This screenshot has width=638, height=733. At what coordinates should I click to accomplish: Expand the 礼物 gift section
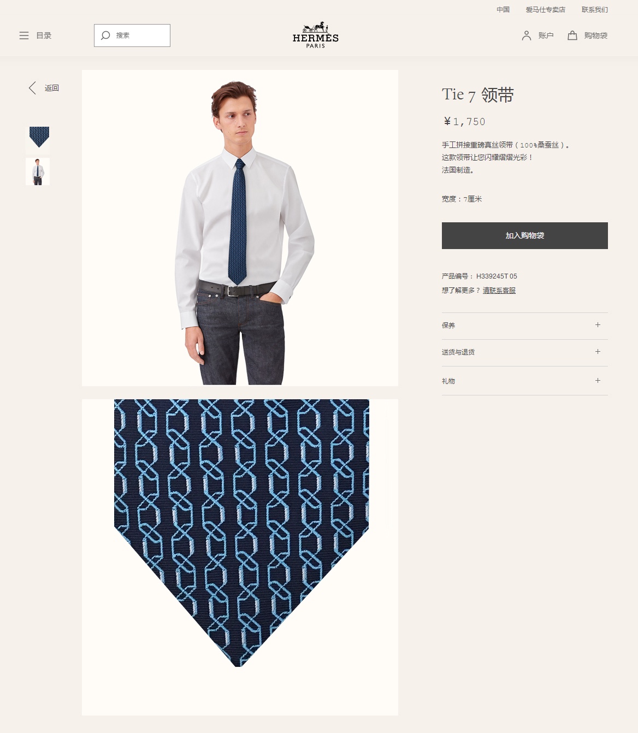tap(525, 381)
